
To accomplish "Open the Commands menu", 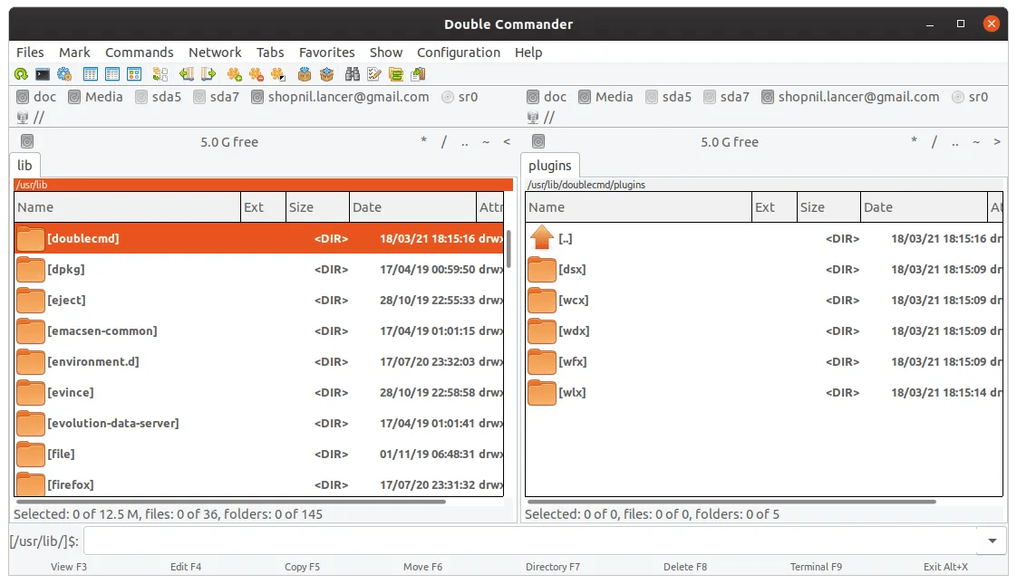I will [x=140, y=53].
